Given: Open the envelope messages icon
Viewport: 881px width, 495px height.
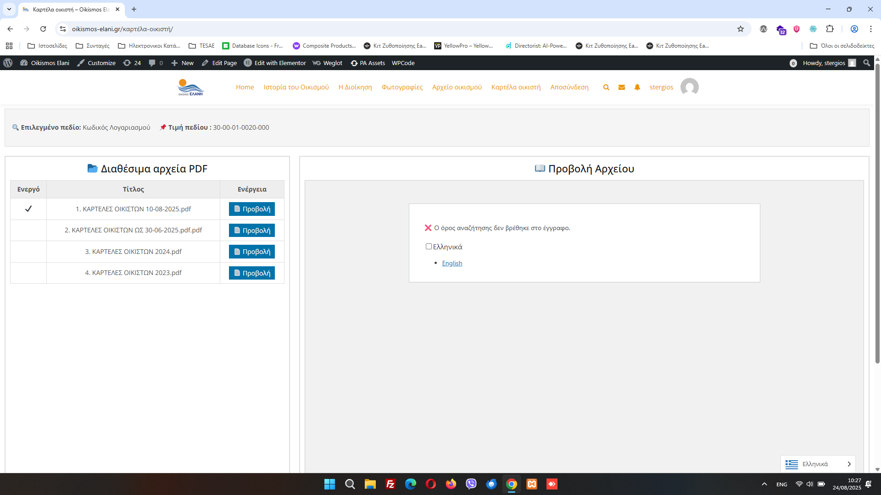Looking at the screenshot, I should click(621, 87).
